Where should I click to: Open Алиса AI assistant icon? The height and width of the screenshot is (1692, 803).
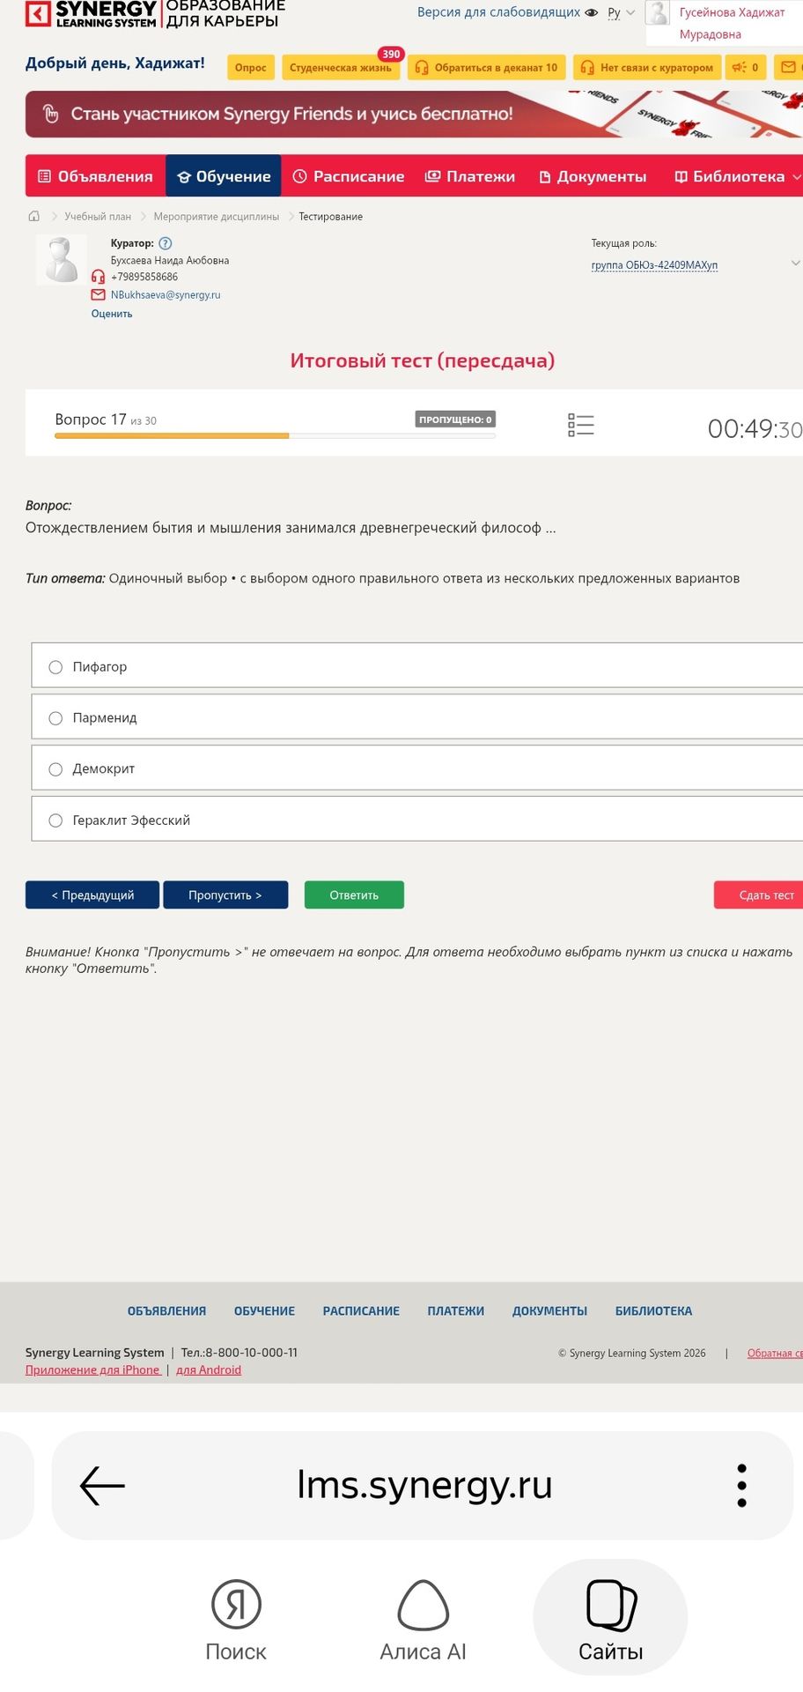[424, 1620]
